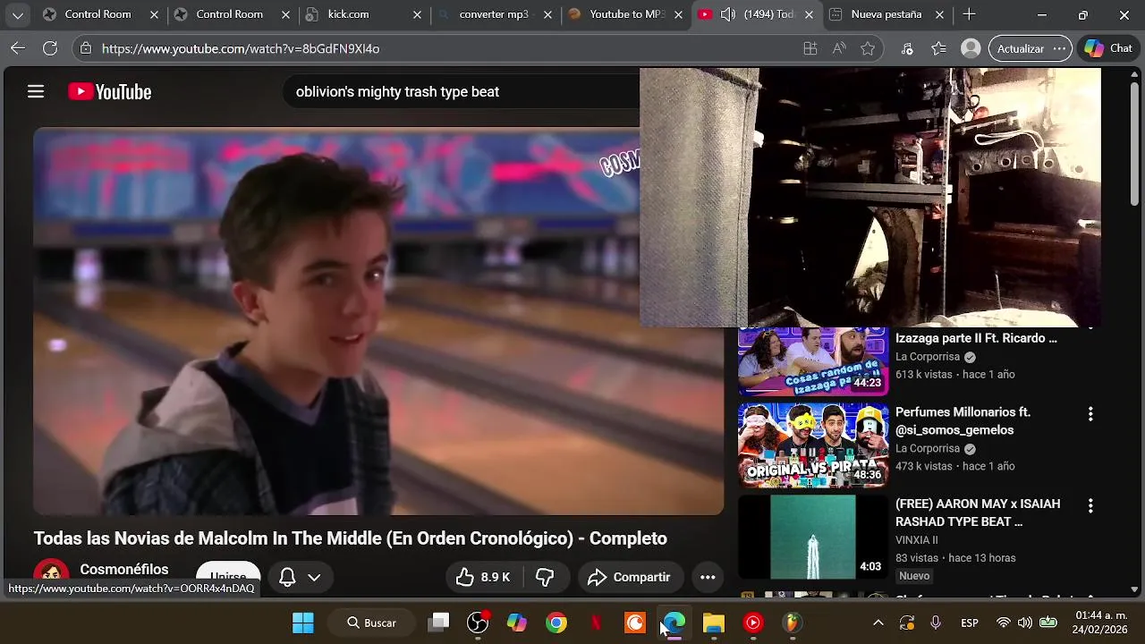This screenshot has width=1145, height=644.
Task: Switch ESP input language indicator
Action: tap(970, 623)
